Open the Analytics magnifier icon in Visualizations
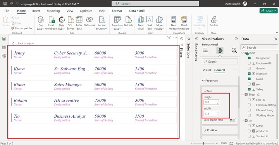This screenshot has height=145, width=279. (x=234, y=51)
